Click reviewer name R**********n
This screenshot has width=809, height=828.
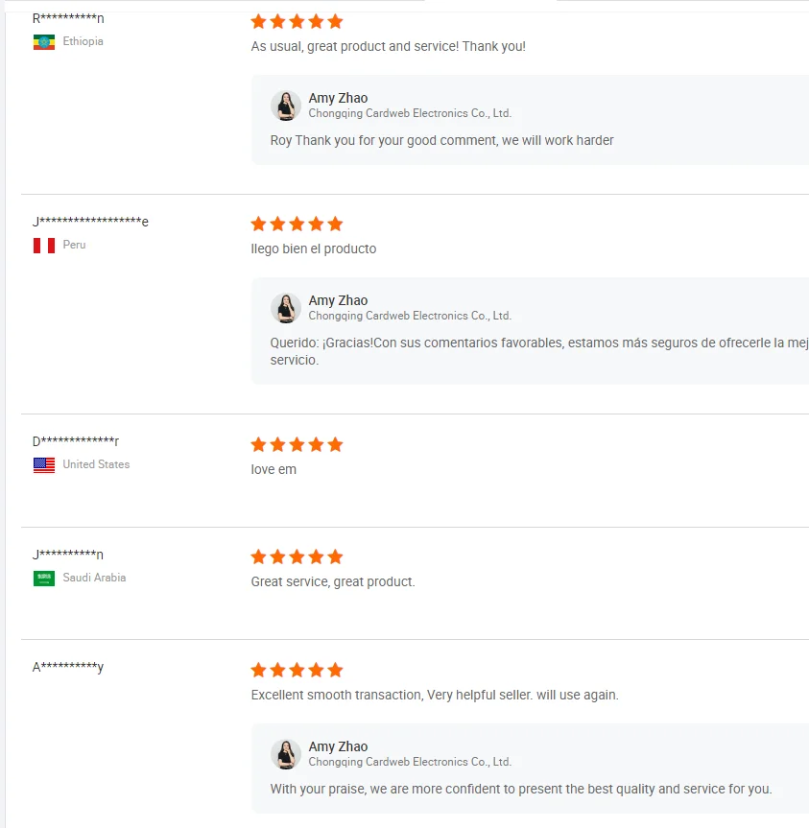coord(68,18)
